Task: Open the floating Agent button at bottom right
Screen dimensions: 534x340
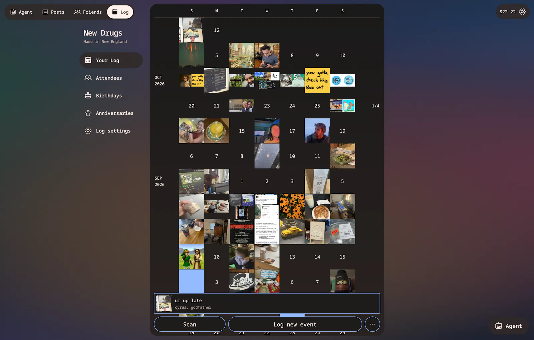Action: pyautogui.click(x=509, y=326)
